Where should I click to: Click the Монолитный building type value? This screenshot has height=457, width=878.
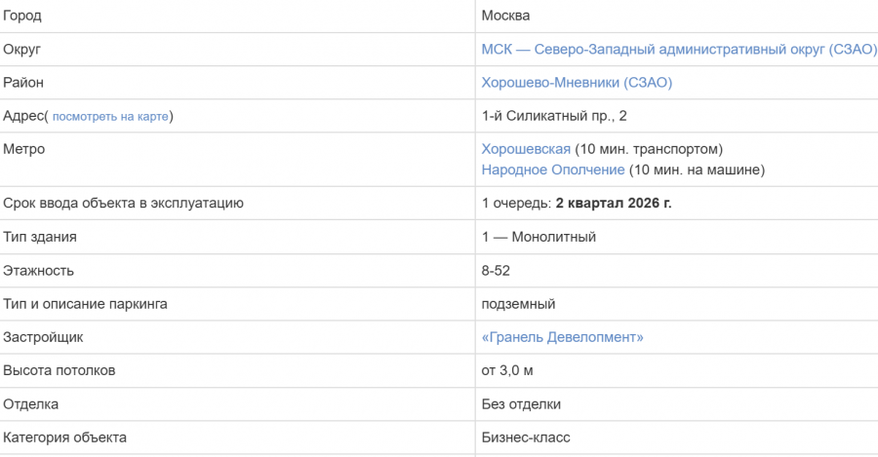(x=554, y=237)
